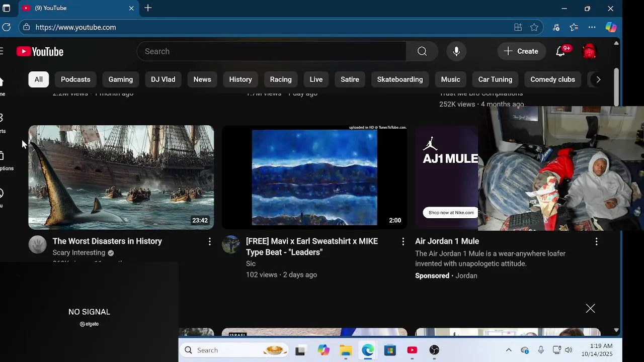Click the YouTube logo to go home
The width and height of the screenshot is (644, 362).
point(40,51)
